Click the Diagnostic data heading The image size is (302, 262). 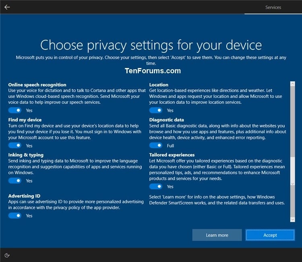coord(166,120)
